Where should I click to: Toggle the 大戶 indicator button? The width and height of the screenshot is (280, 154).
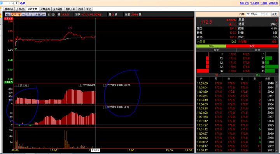14,15
